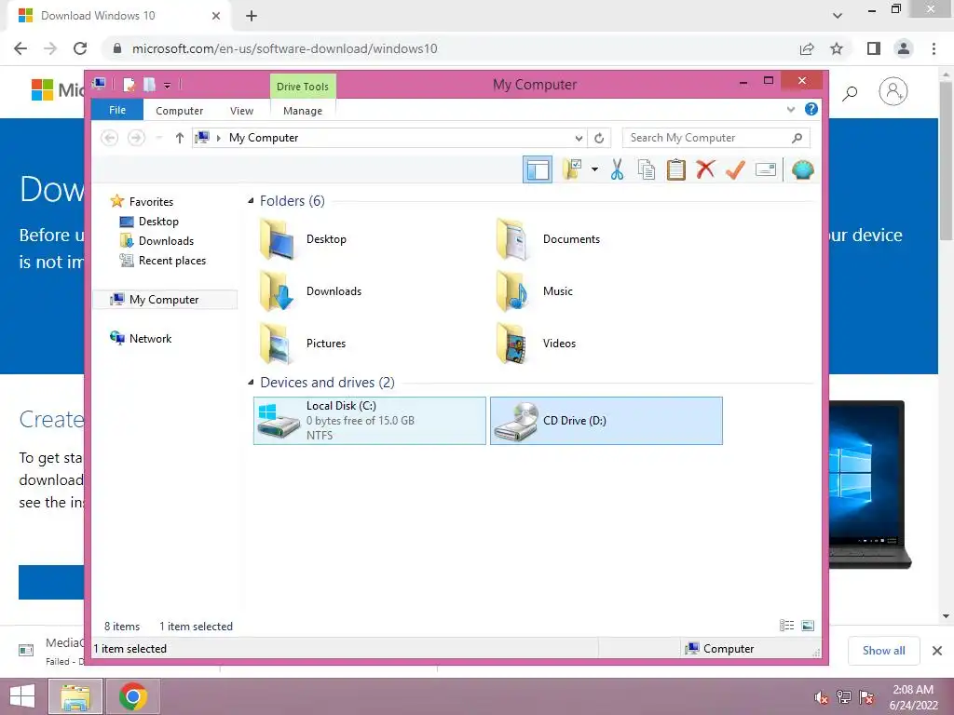
Task: Click the Windows Start button
Action: pos(22,696)
